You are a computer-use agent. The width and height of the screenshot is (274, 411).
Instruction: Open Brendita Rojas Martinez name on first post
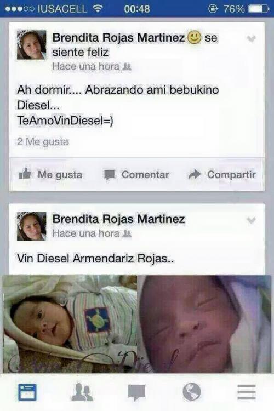118,37
